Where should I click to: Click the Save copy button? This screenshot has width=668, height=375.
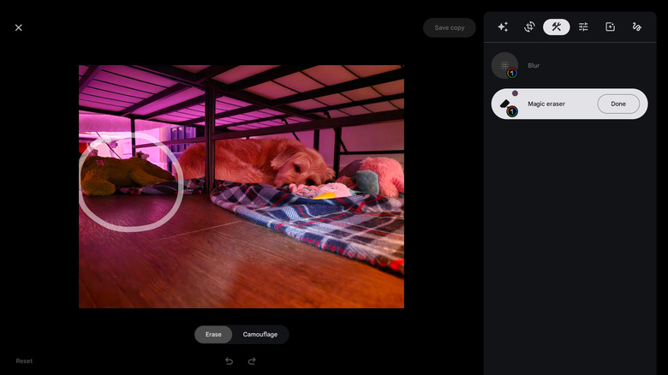click(450, 27)
